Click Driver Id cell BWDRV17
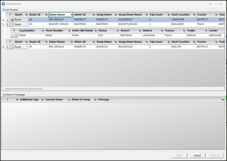Screen dimensions: 227x161 click(x=84, y=19)
